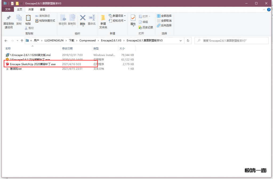
Task: Click 全部取消 deselect all option
Action: click(x=164, y=21)
